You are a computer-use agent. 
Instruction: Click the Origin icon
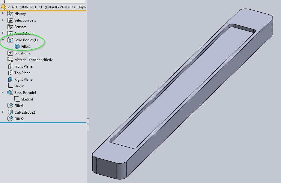(10, 86)
